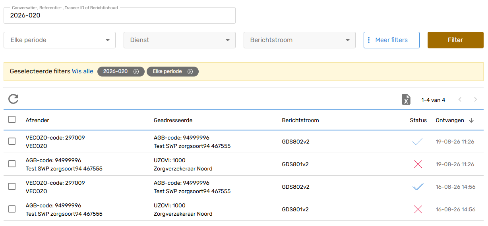Select the AGB-code row received 19-08-26 11:26
Screen dimensions: 488x226
point(12,164)
